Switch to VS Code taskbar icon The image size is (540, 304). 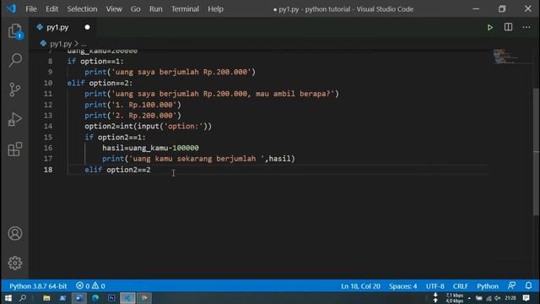pyautogui.click(x=127, y=298)
